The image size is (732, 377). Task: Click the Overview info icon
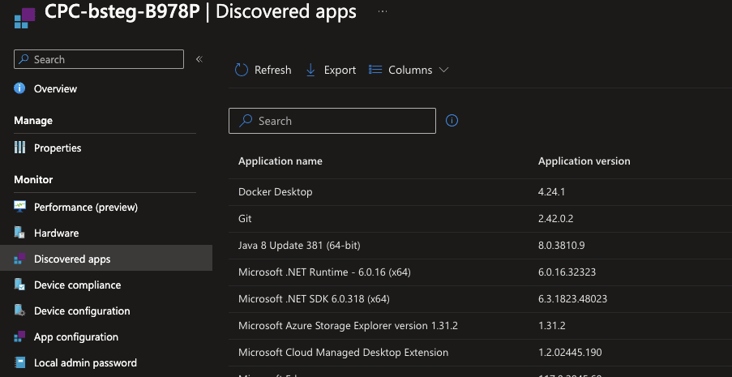19,88
